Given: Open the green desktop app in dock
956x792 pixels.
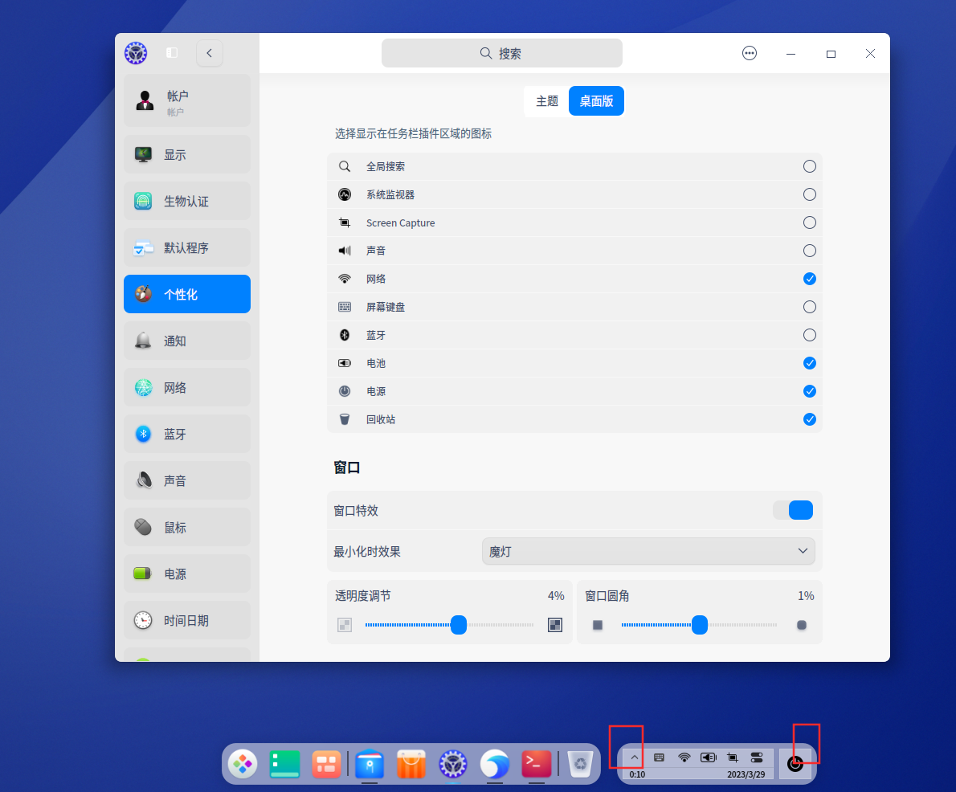Looking at the screenshot, I should click(x=284, y=764).
